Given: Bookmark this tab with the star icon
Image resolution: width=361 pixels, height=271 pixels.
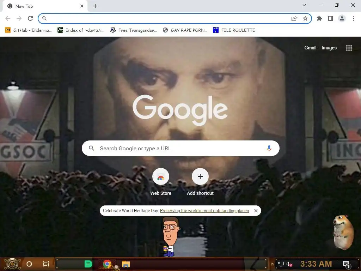Looking at the screenshot, I should [x=305, y=18].
